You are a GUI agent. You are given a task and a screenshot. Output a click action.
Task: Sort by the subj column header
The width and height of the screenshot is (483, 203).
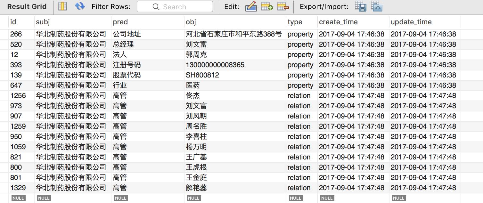pyautogui.click(x=73, y=22)
